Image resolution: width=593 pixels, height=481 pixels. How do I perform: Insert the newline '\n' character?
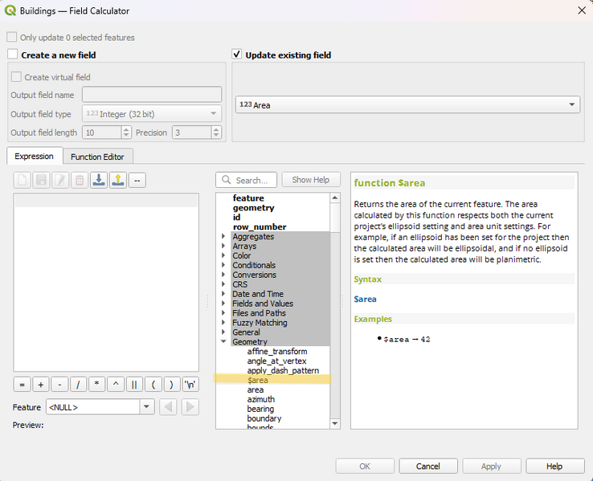[190, 385]
